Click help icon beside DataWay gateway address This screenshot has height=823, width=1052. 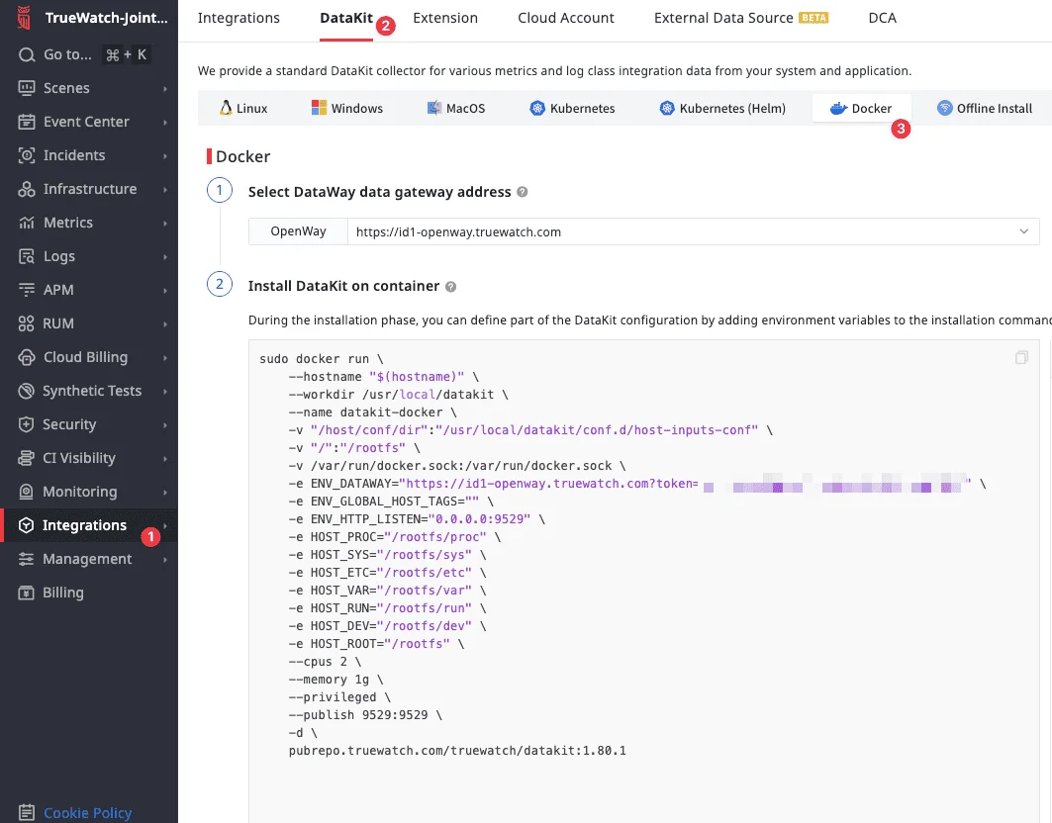[522, 192]
